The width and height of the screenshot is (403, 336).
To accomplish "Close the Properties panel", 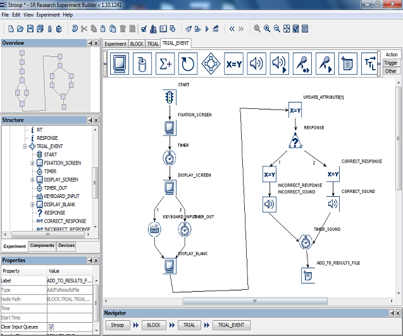I will point(96,261).
